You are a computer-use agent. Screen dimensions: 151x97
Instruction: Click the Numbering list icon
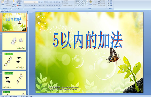51,2
